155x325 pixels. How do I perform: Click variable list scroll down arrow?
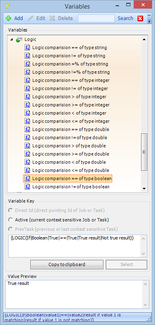click(144, 189)
